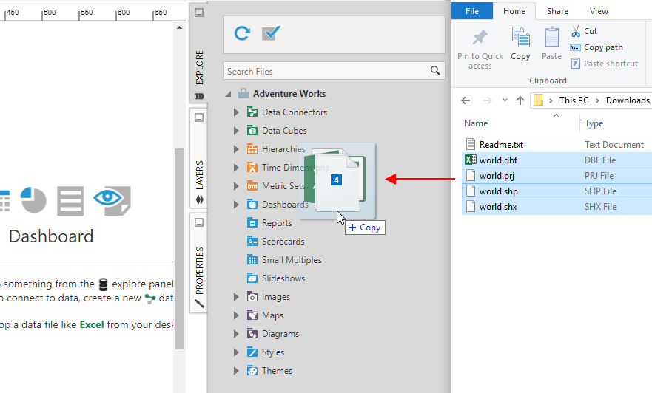
Task: Click the magnifier search icon
Action: point(435,71)
